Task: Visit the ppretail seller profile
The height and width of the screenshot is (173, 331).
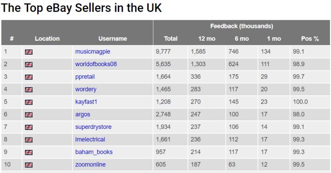Action: (85, 77)
